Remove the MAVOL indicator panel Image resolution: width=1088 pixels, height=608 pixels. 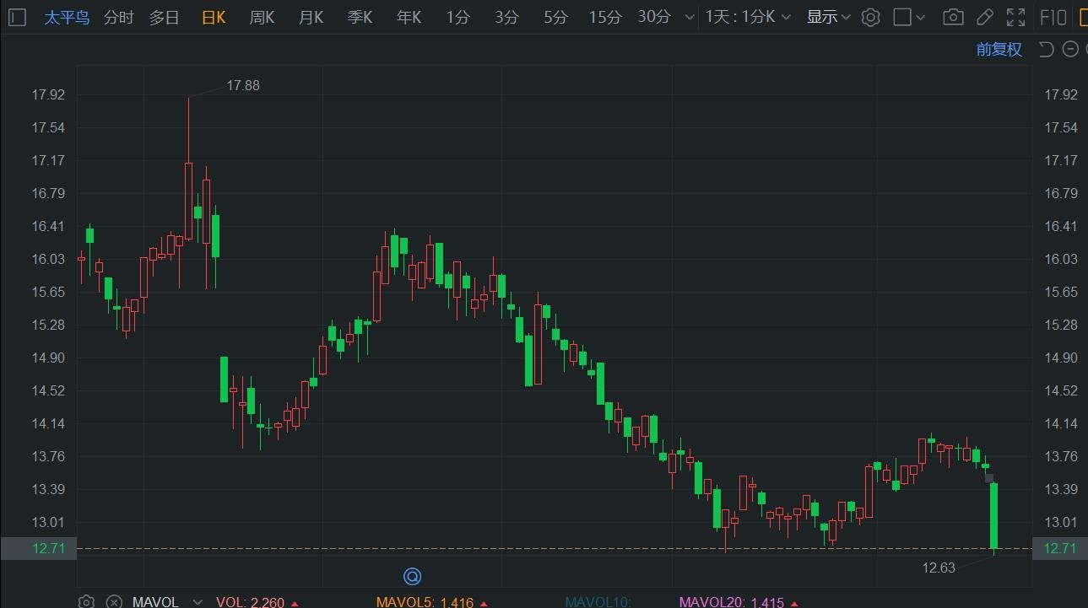tap(114, 601)
